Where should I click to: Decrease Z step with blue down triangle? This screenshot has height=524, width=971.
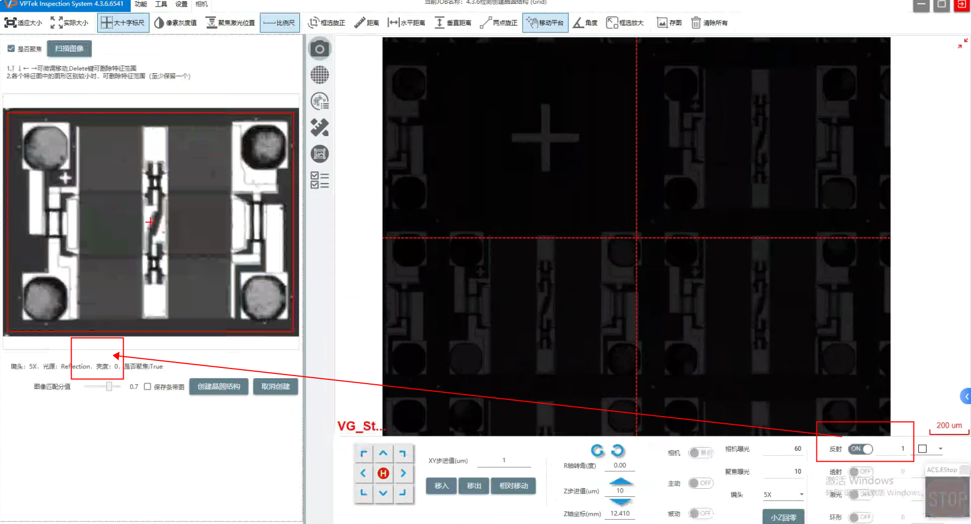pyautogui.click(x=621, y=502)
